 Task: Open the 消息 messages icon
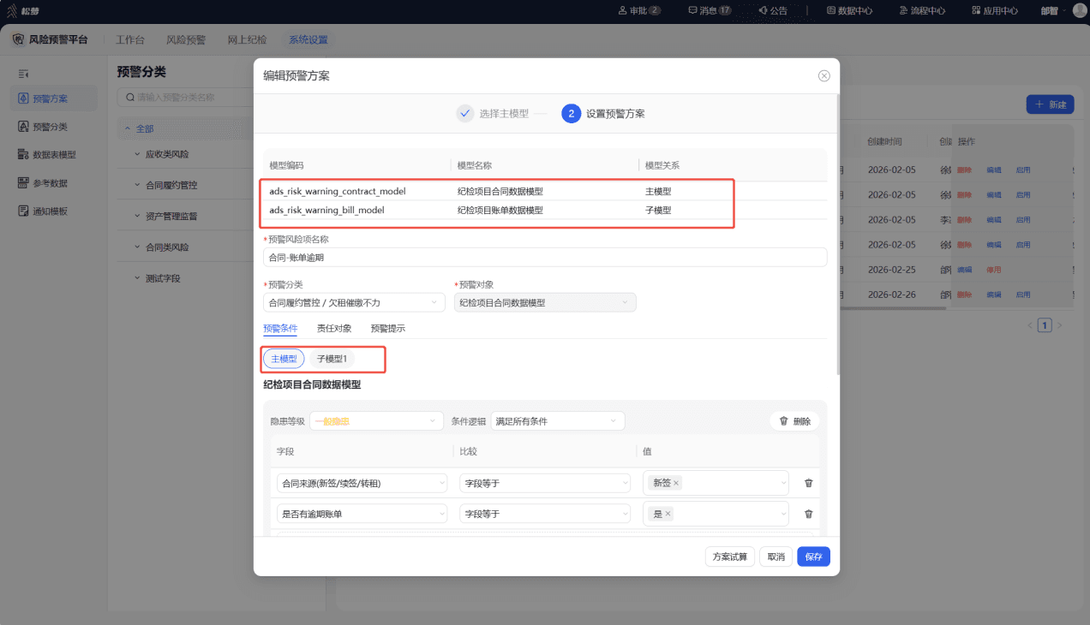coord(692,10)
